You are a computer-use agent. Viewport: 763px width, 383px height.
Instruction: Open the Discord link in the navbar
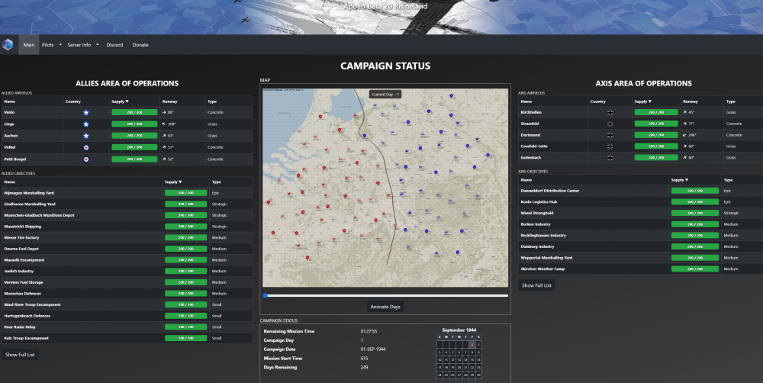(x=114, y=45)
